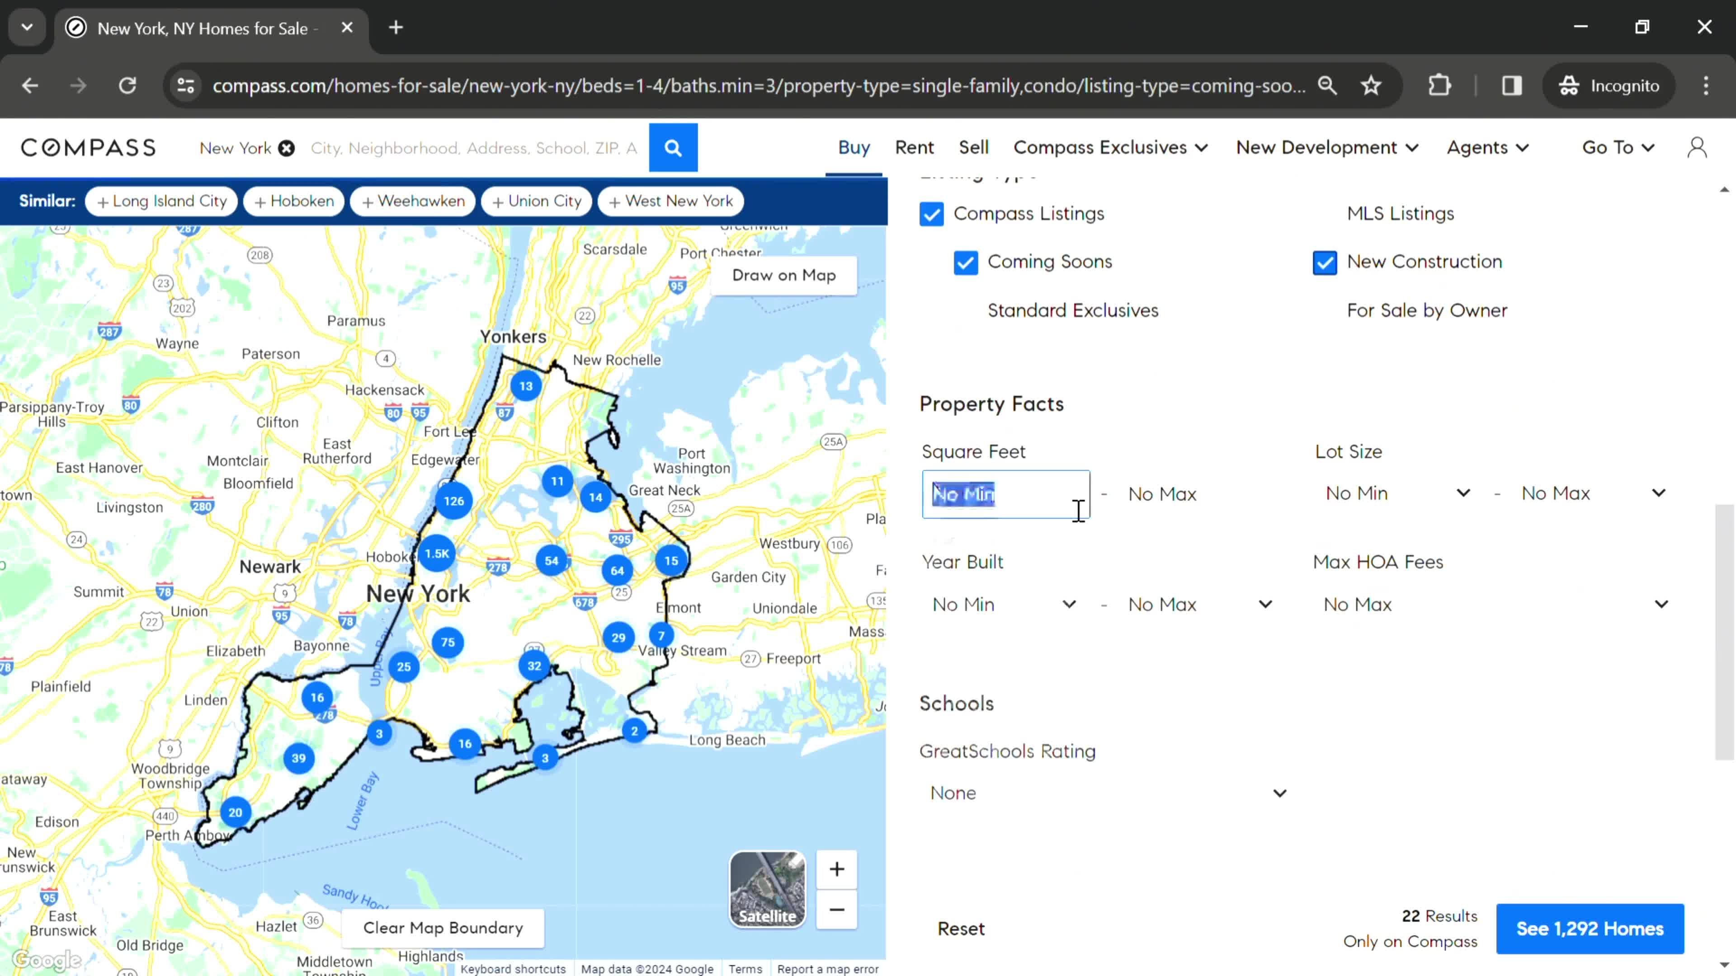Click the location search input field
The width and height of the screenshot is (1736, 976).
[x=474, y=148]
